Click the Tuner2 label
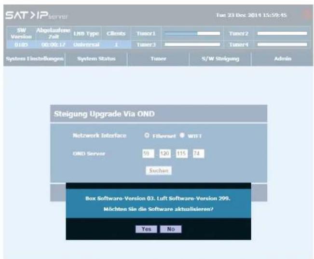 (238, 33)
